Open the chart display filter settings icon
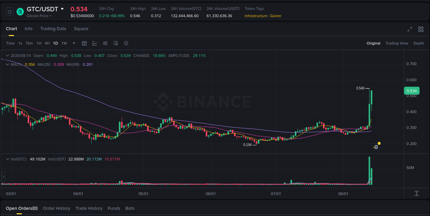430x216 pixels. point(116,43)
